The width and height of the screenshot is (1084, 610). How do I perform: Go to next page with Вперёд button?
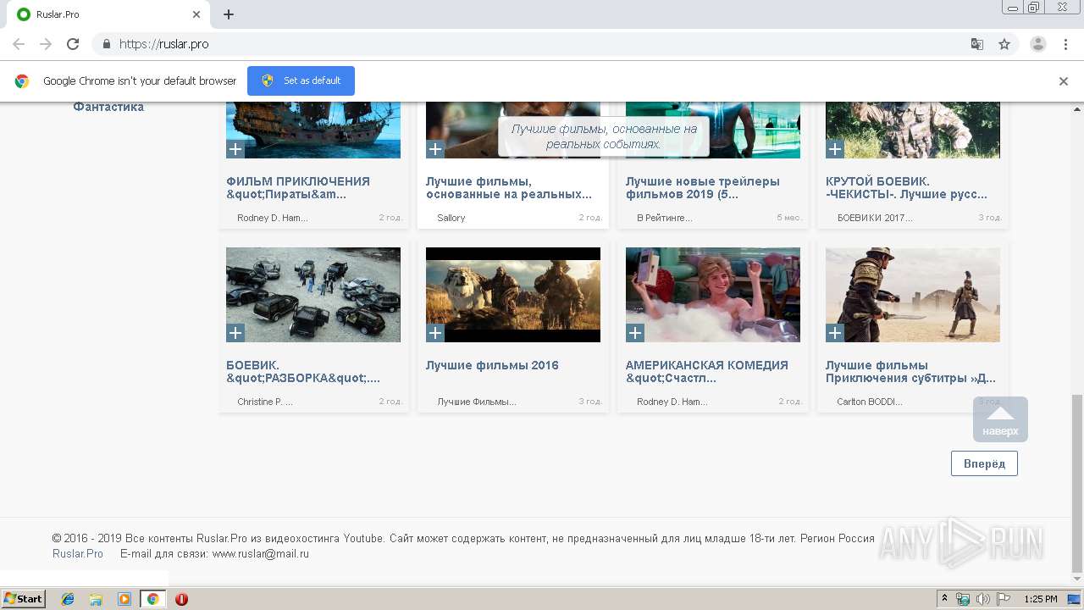click(x=984, y=463)
